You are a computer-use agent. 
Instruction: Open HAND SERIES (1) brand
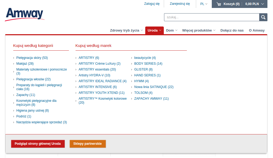pos(147,75)
